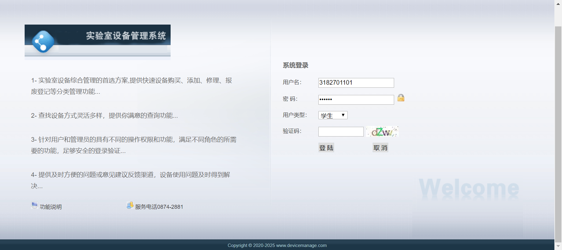Open the 功能说明 link
The image size is (562, 250).
[51, 207]
